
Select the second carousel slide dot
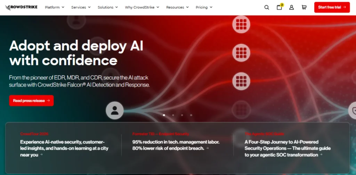click(173, 115)
